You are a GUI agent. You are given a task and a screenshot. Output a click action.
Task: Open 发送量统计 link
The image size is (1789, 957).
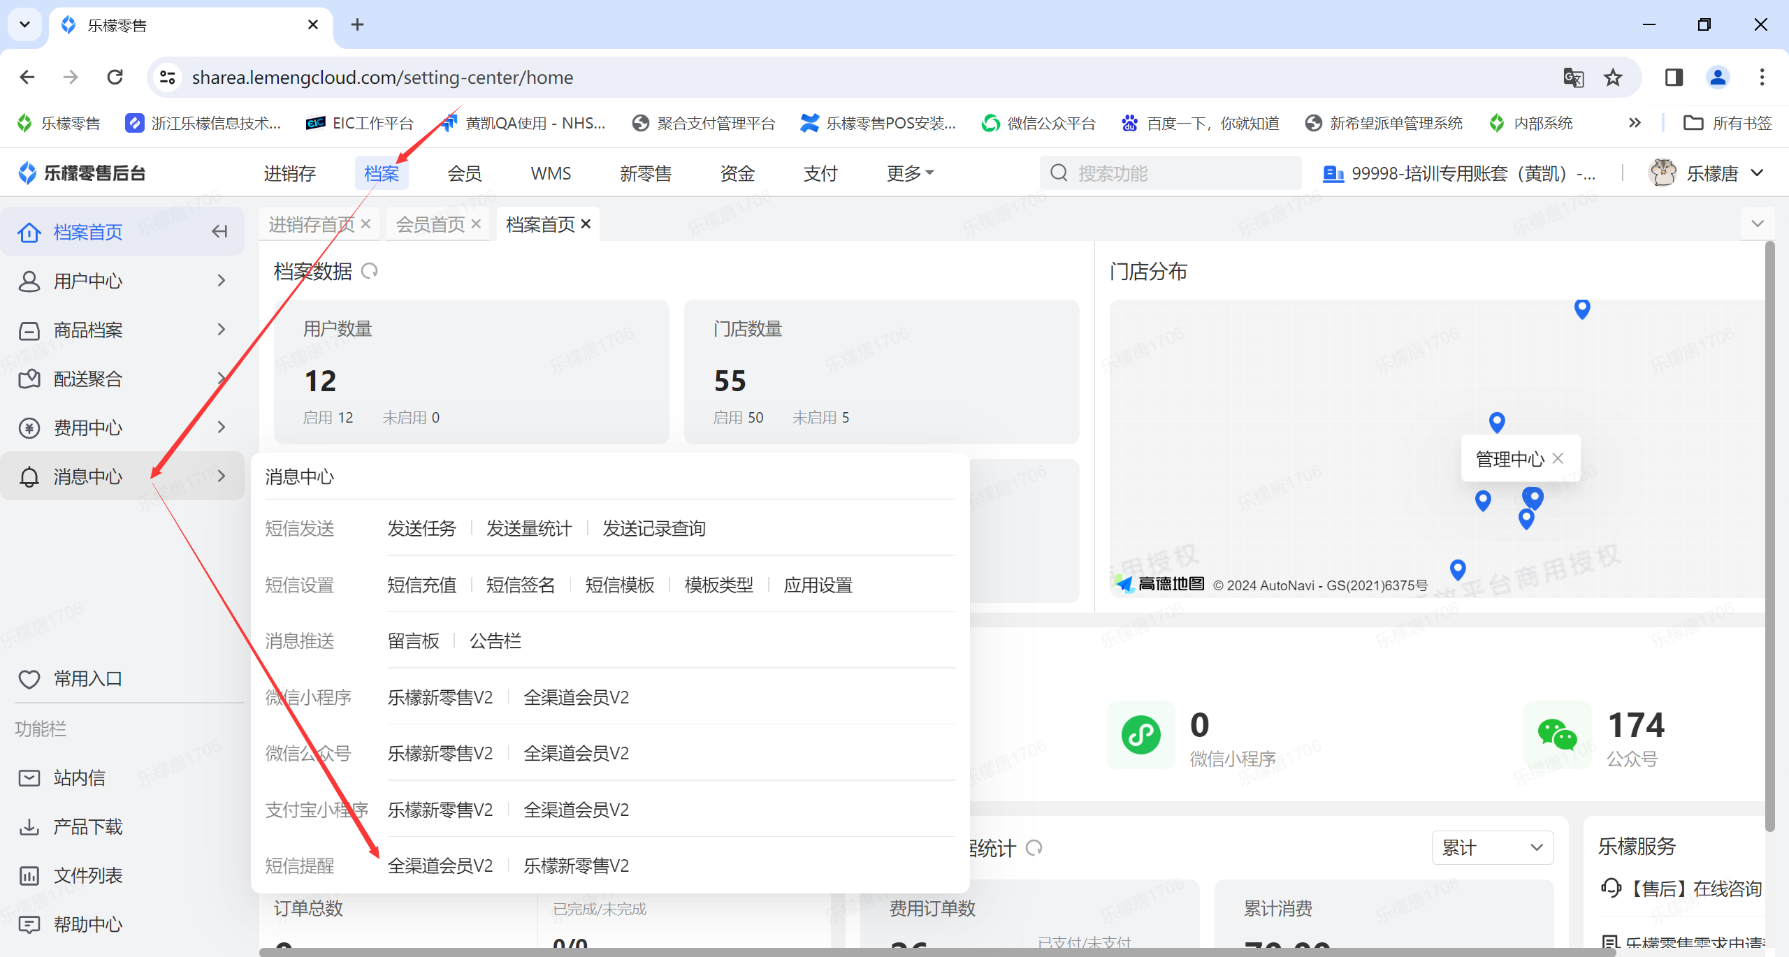click(529, 529)
